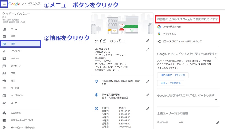Click the storefront illustration banner image

coord(122,24)
